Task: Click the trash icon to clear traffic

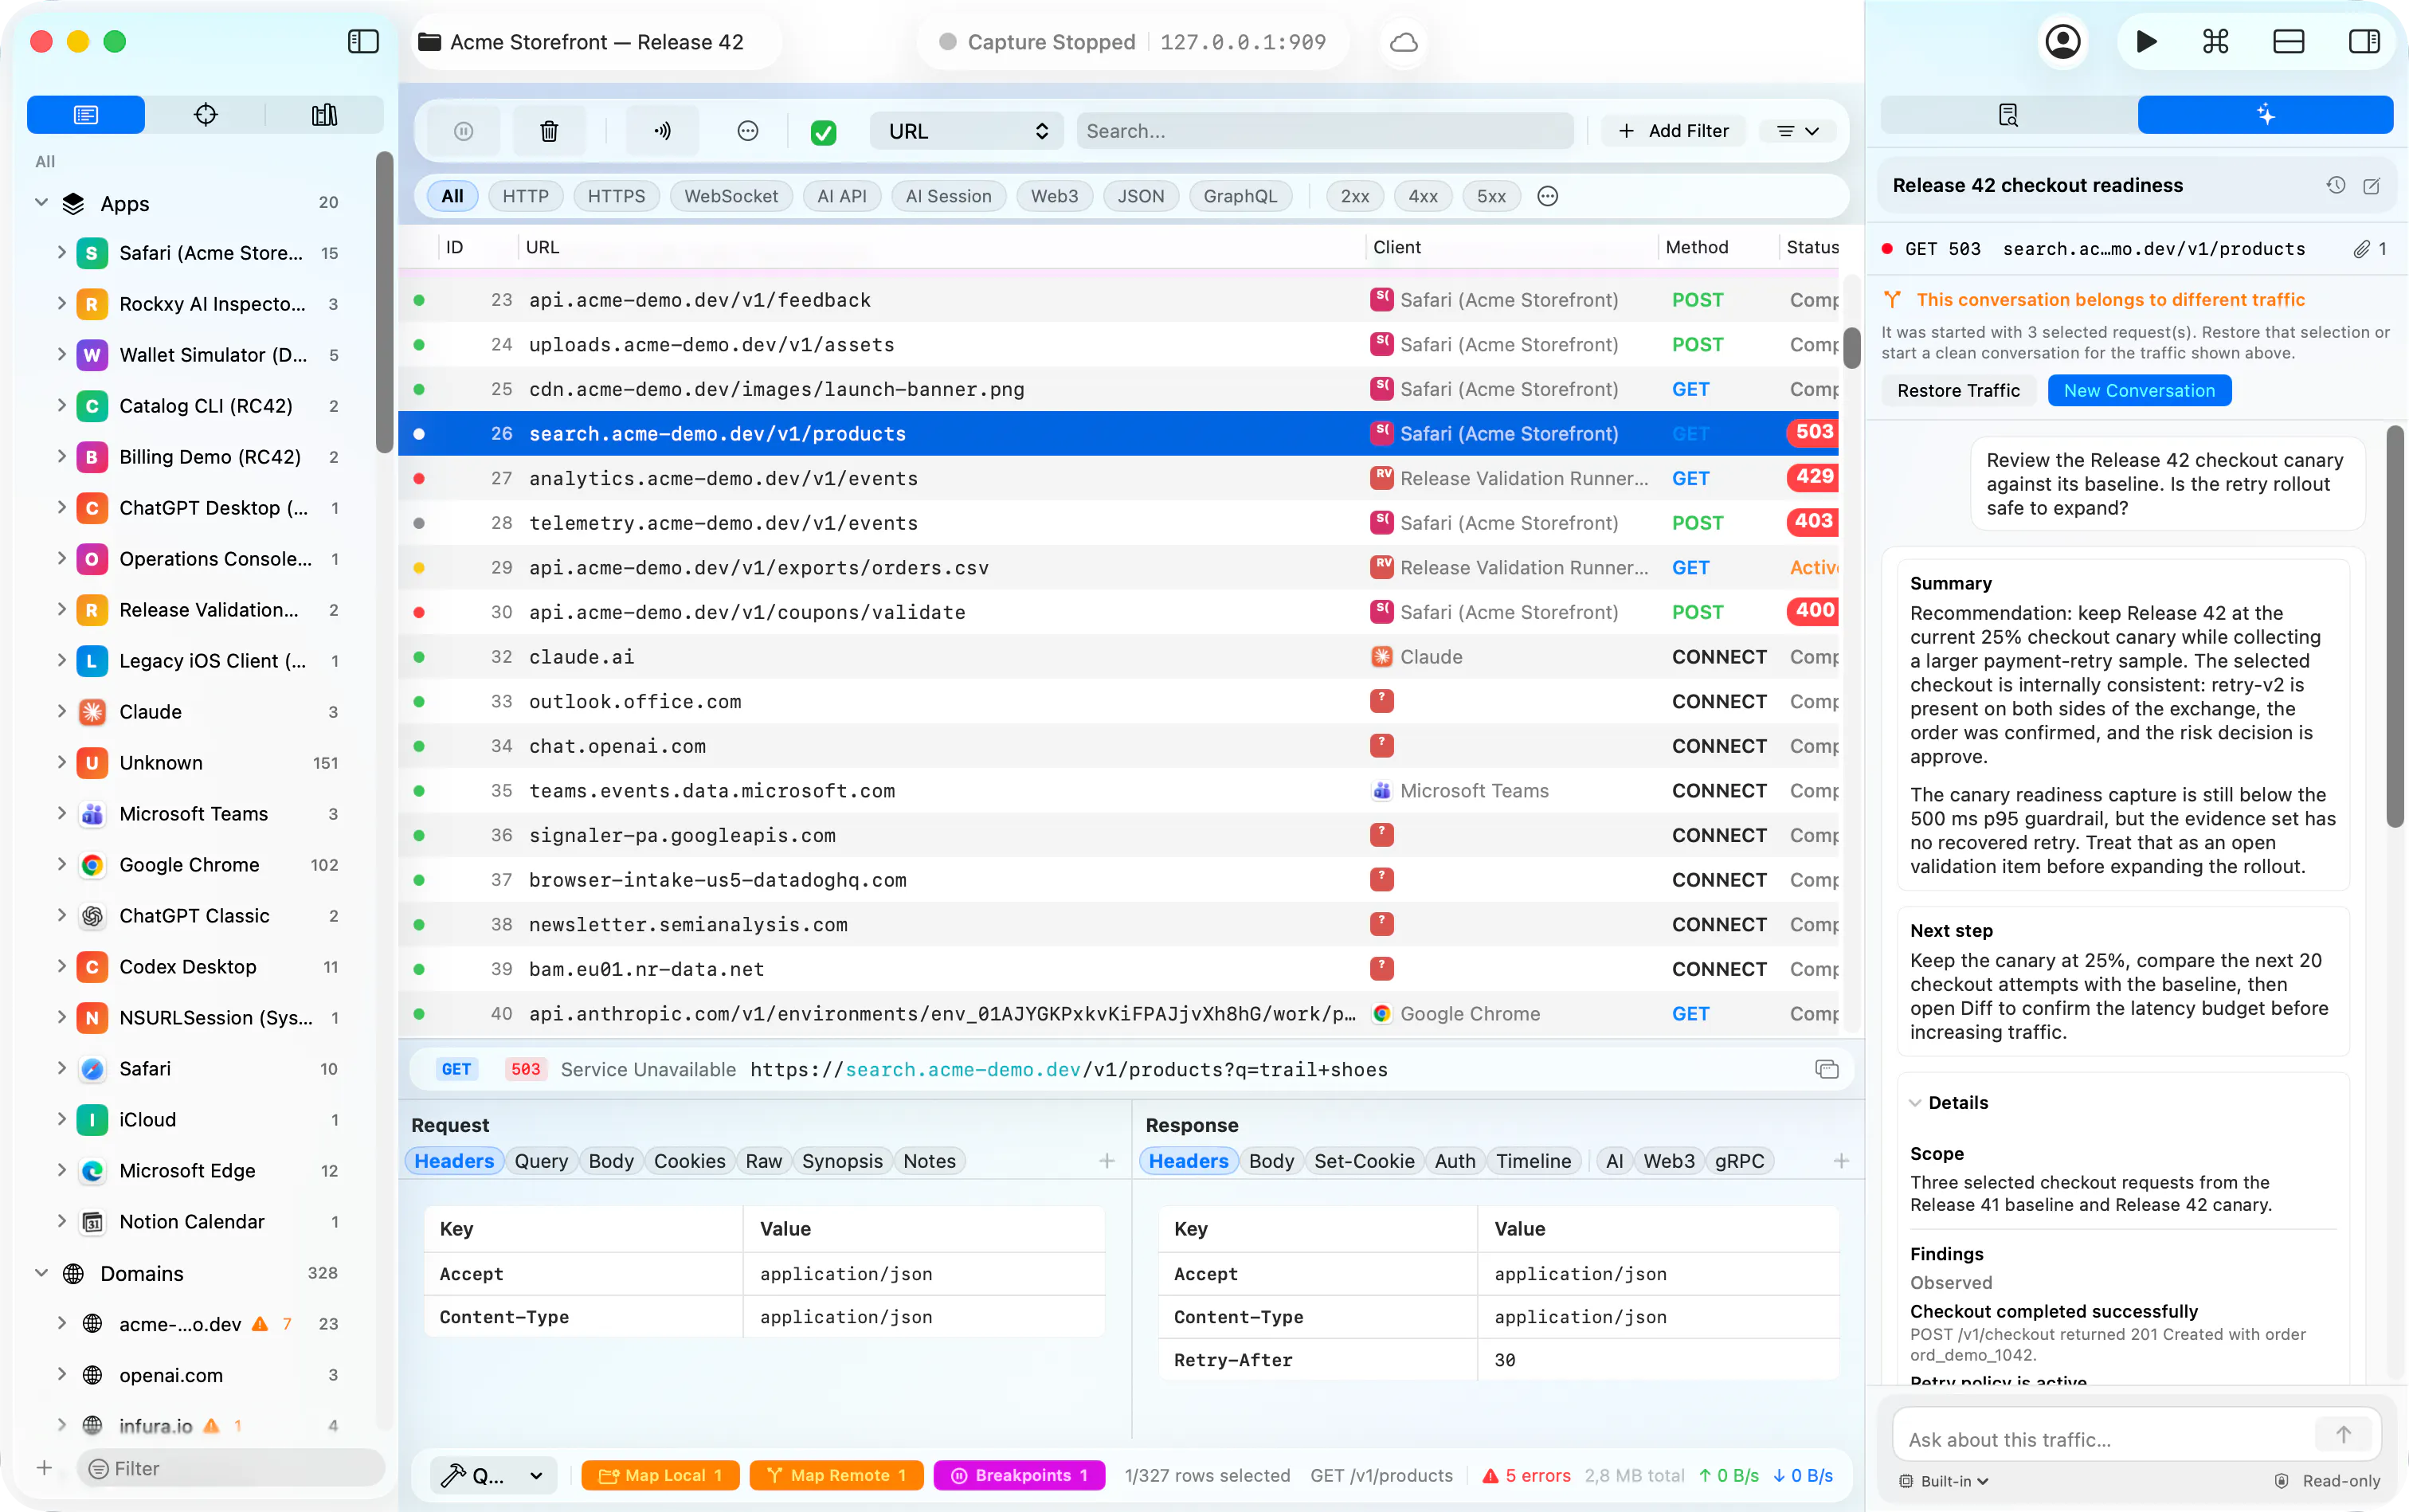Action: 549,131
